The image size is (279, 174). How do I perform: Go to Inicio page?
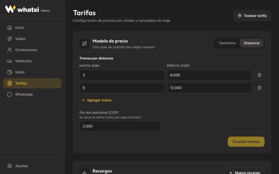tap(32, 28)
